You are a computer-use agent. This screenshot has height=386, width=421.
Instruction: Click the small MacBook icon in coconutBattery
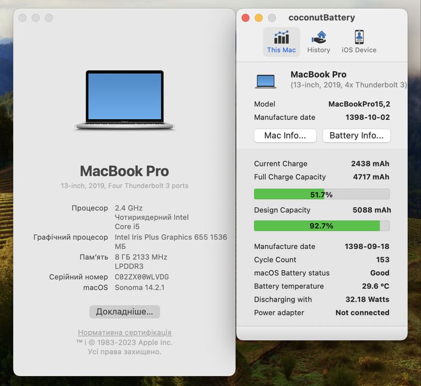tap(265, 81)
